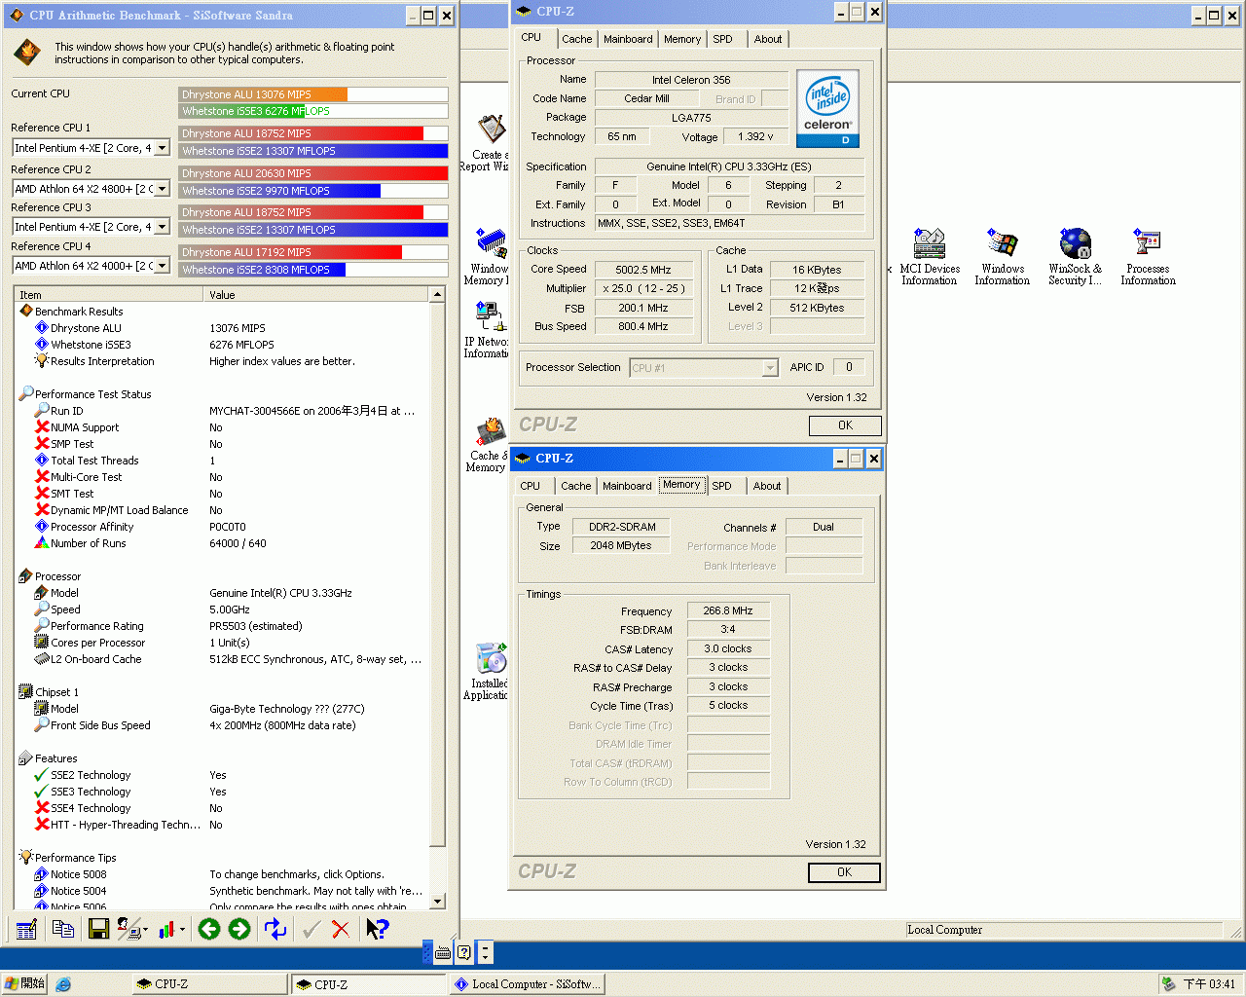1246x997 pixels.
Task: Click the results list scroll-up arrow
Action: (x=437, y=294)
